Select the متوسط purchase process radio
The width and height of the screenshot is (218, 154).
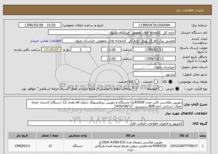(x=160, y=89)
